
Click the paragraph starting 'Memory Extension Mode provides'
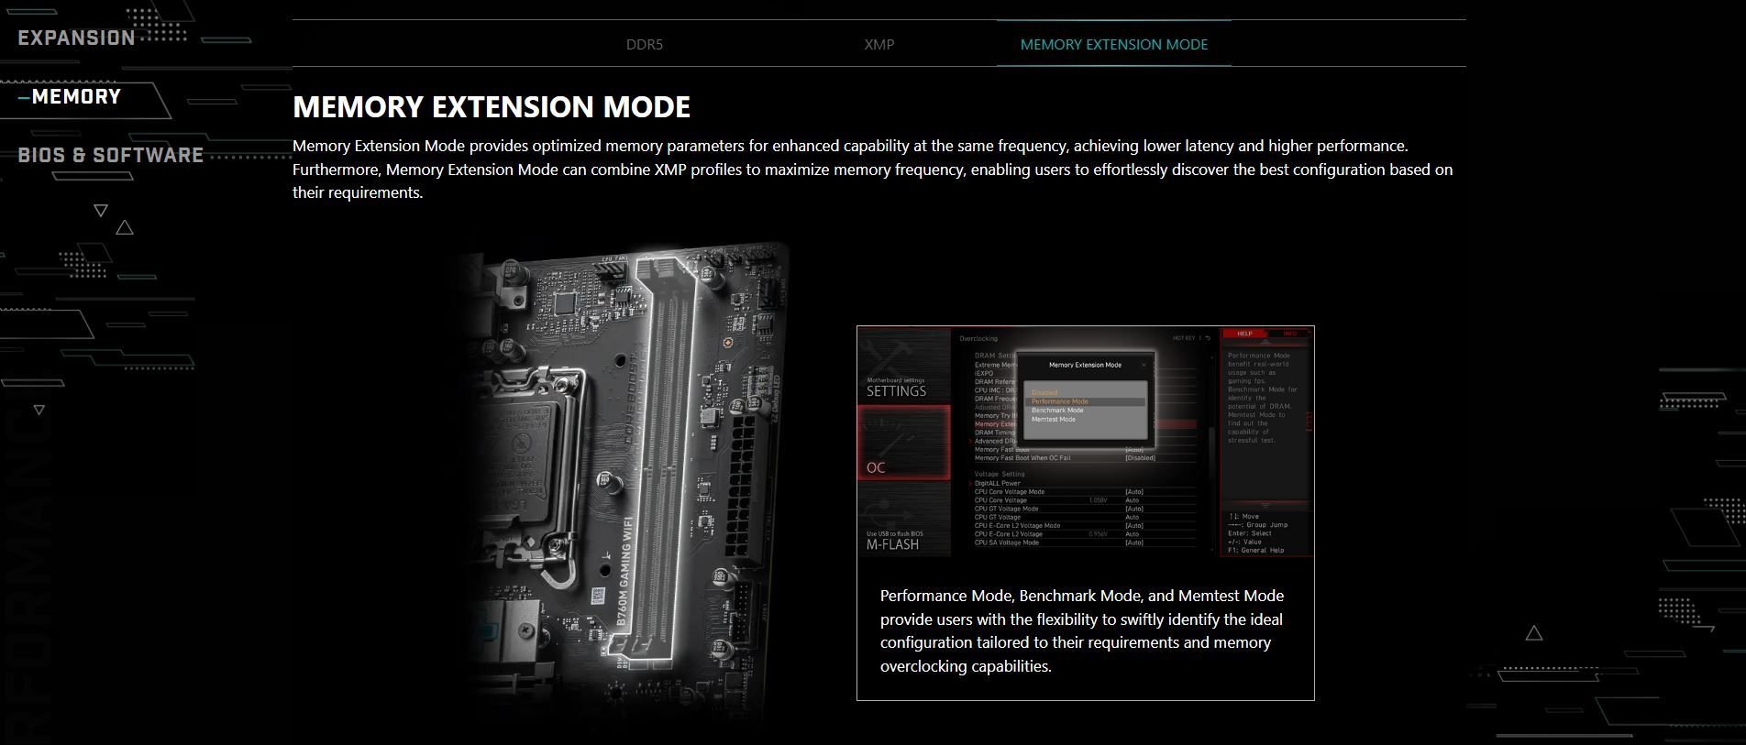point(872,169)
